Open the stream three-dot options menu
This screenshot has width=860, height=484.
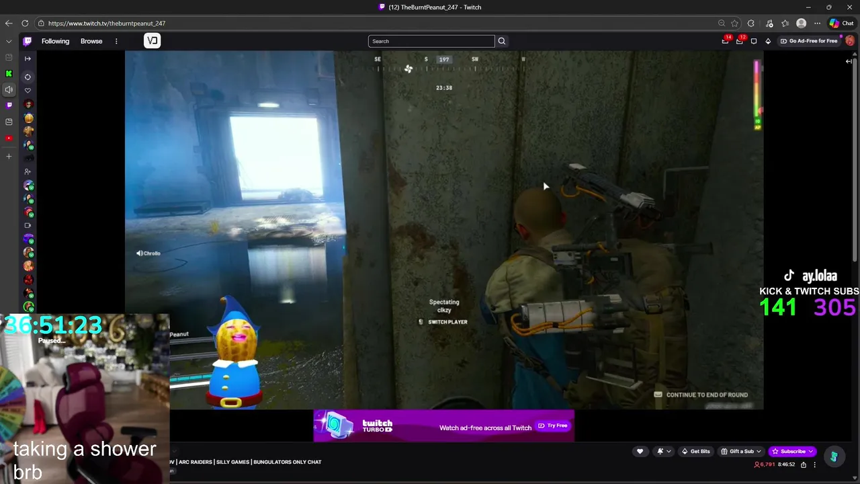(814, 465)
